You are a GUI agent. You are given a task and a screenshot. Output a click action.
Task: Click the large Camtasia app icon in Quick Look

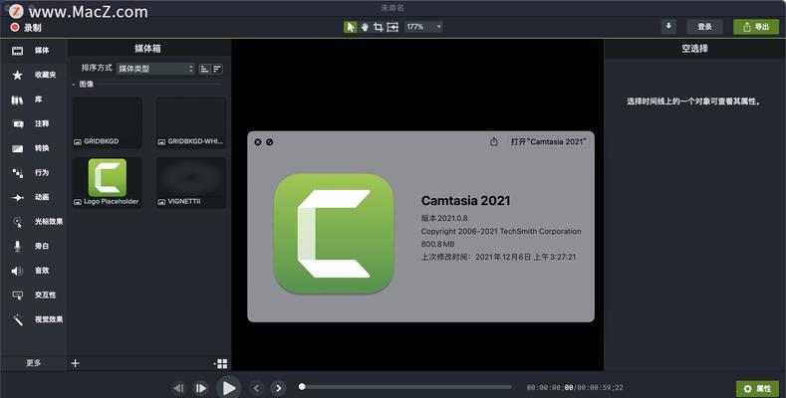[334, 233]
